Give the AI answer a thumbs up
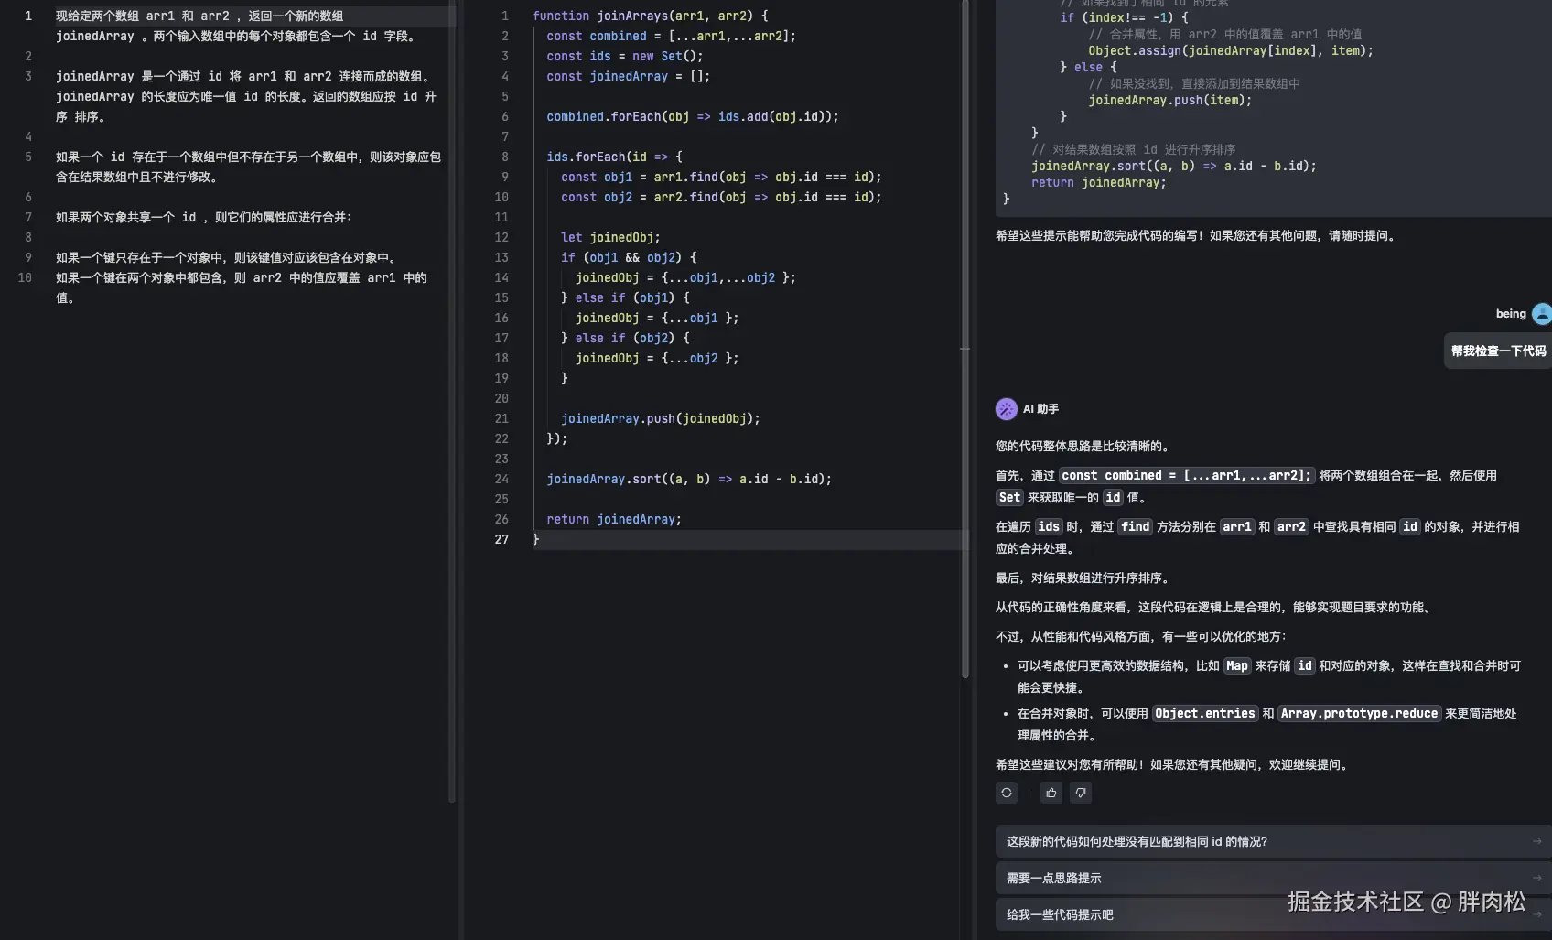The image size is (1552, 940). pos(1051,793)
